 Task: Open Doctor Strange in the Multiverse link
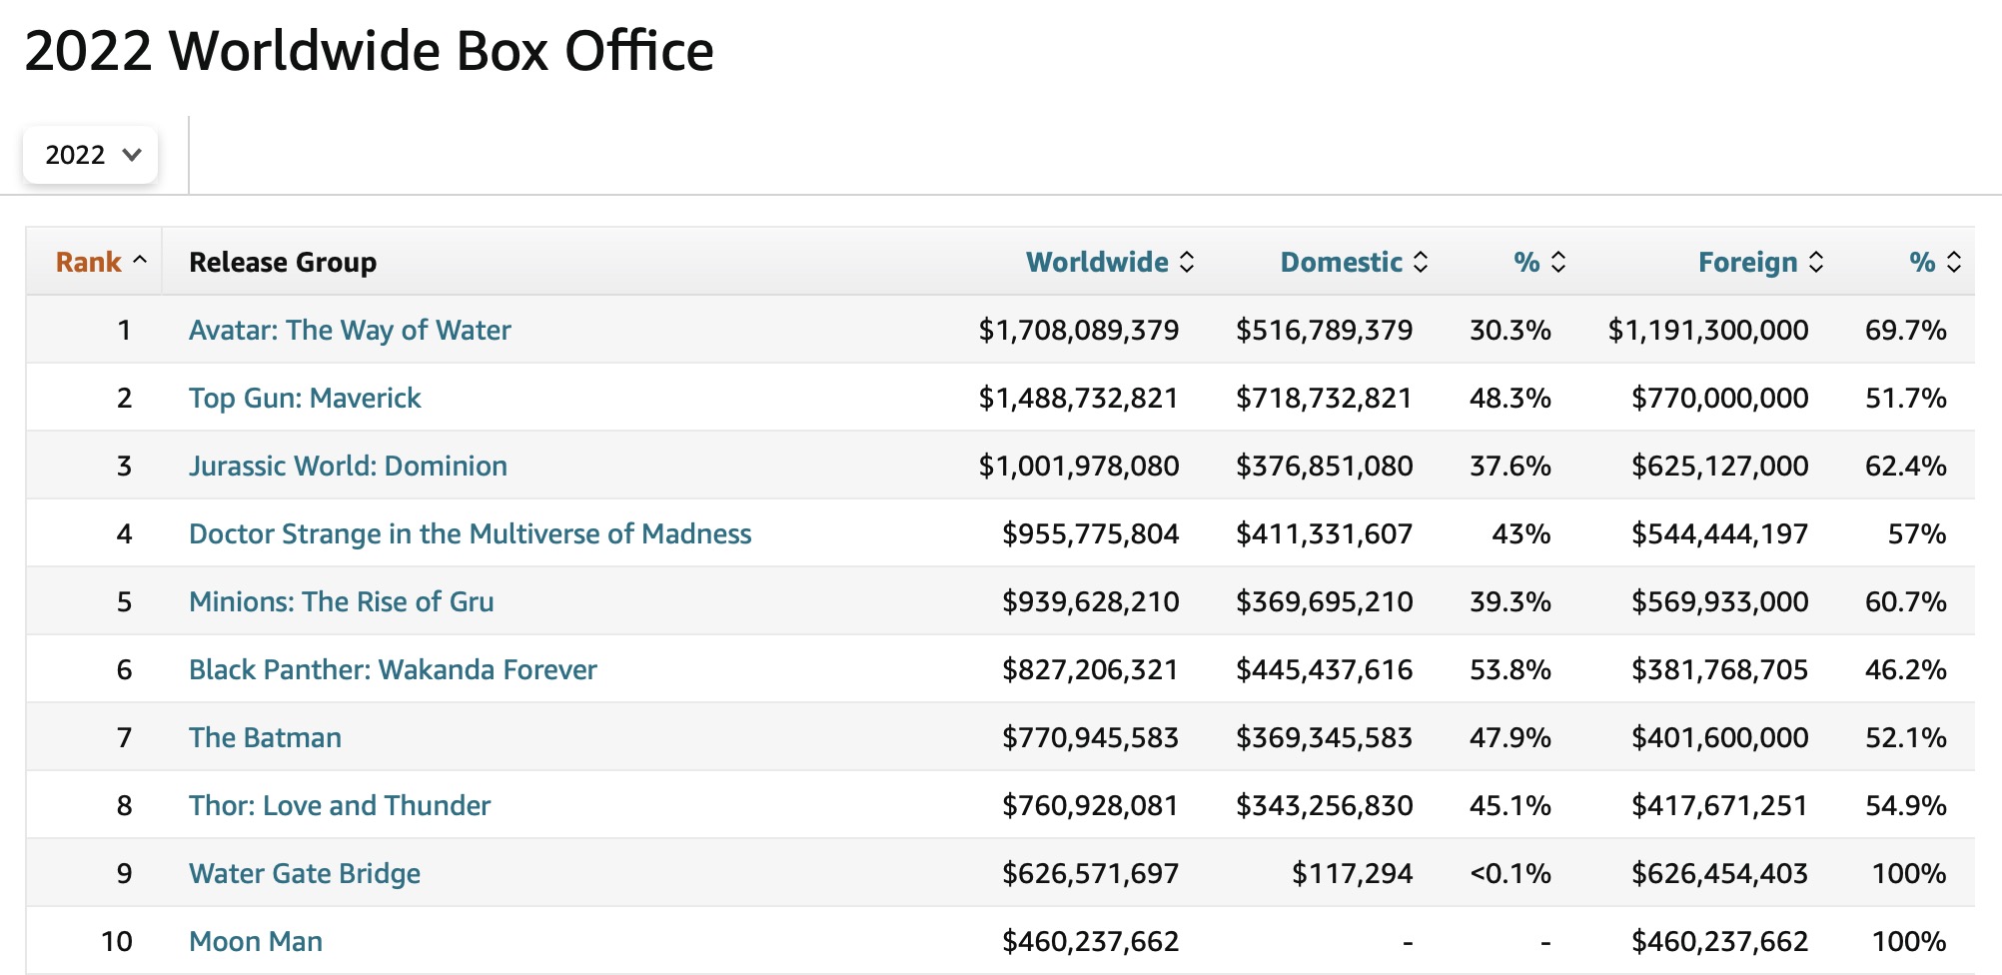(470, 533)
